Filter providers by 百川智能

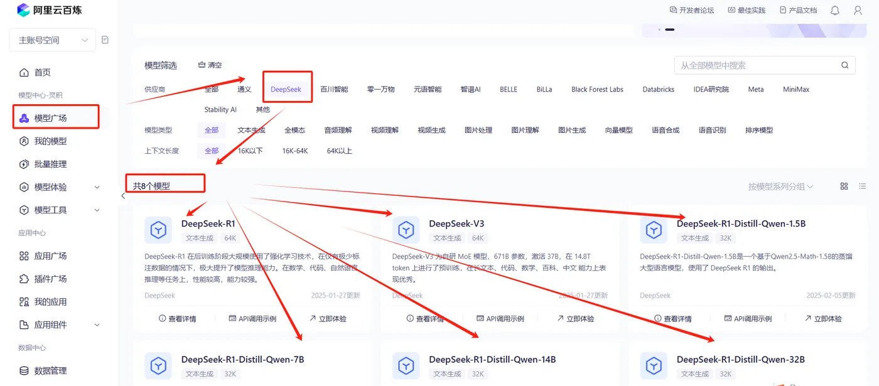pos(334,90)
